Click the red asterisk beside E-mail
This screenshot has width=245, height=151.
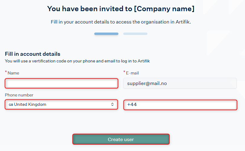(x=124, y=72)
